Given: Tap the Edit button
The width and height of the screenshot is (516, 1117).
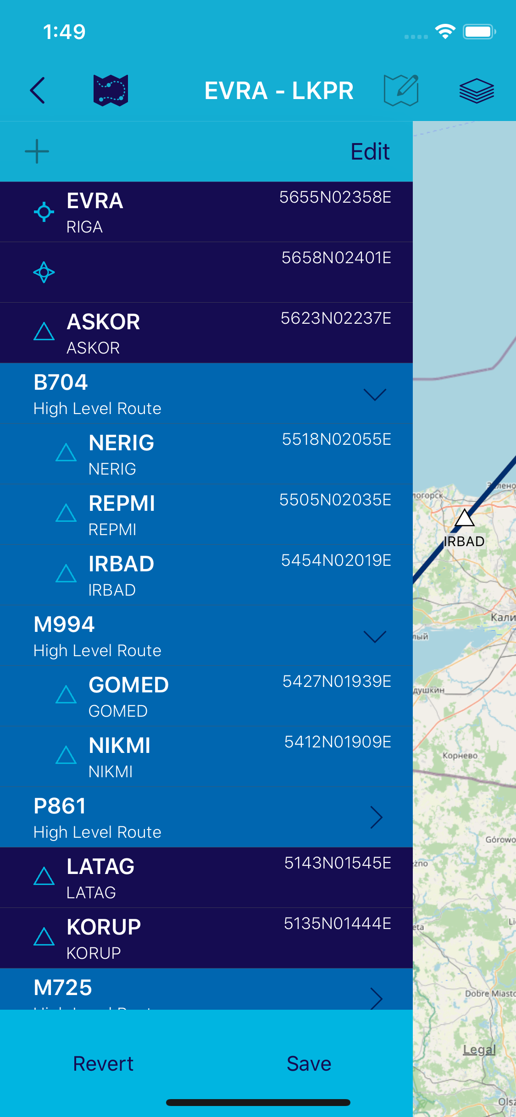Looking at the screenshot, I should 370,152.
